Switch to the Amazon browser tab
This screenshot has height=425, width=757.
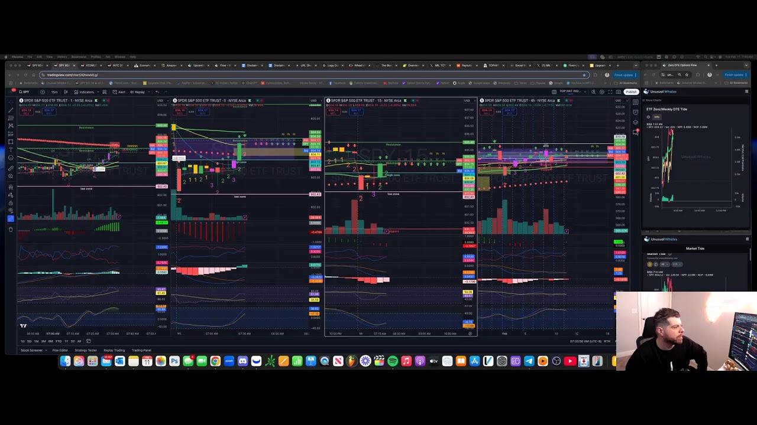(x=170, y=66)
